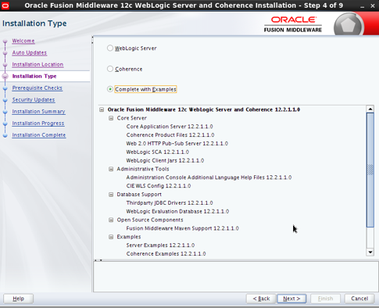Open the Installation Summary step
Viewport: 379px width, 308px height.
point(38,111)
